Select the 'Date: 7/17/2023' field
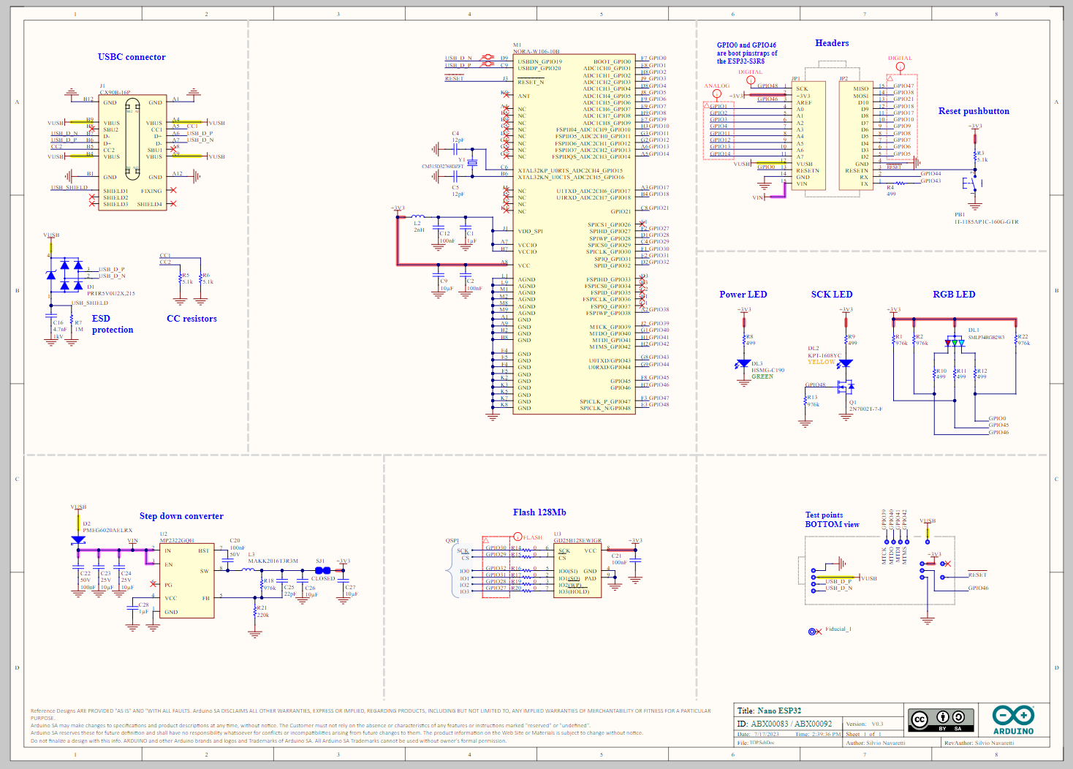1073x769 pixels. 758,734
